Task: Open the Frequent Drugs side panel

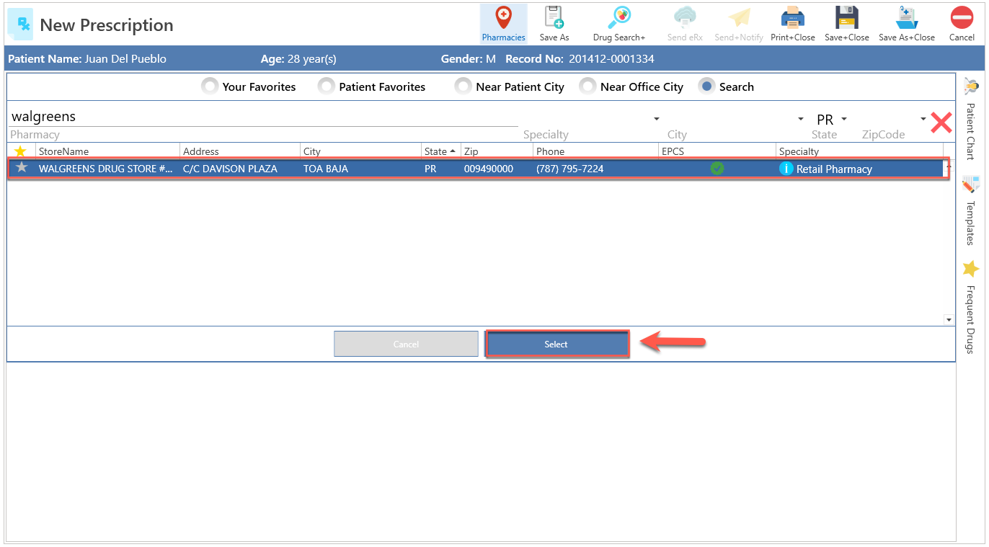Action: (x=970, y=306)
